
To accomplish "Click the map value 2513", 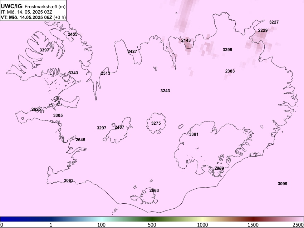I will coord(106,73).
